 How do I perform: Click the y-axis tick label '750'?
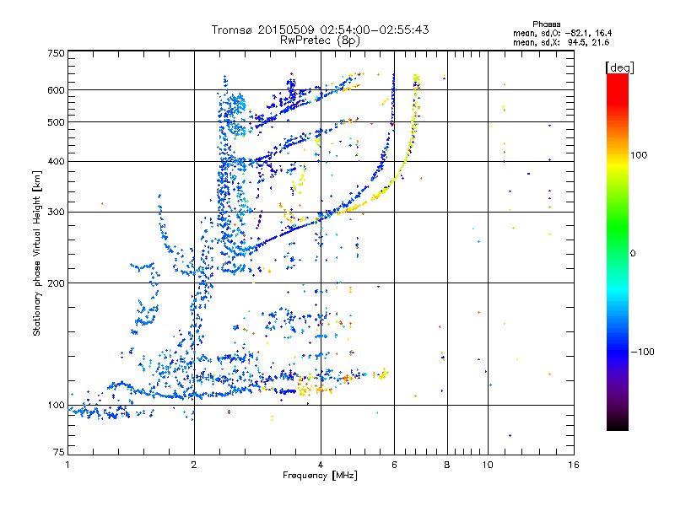56,53
